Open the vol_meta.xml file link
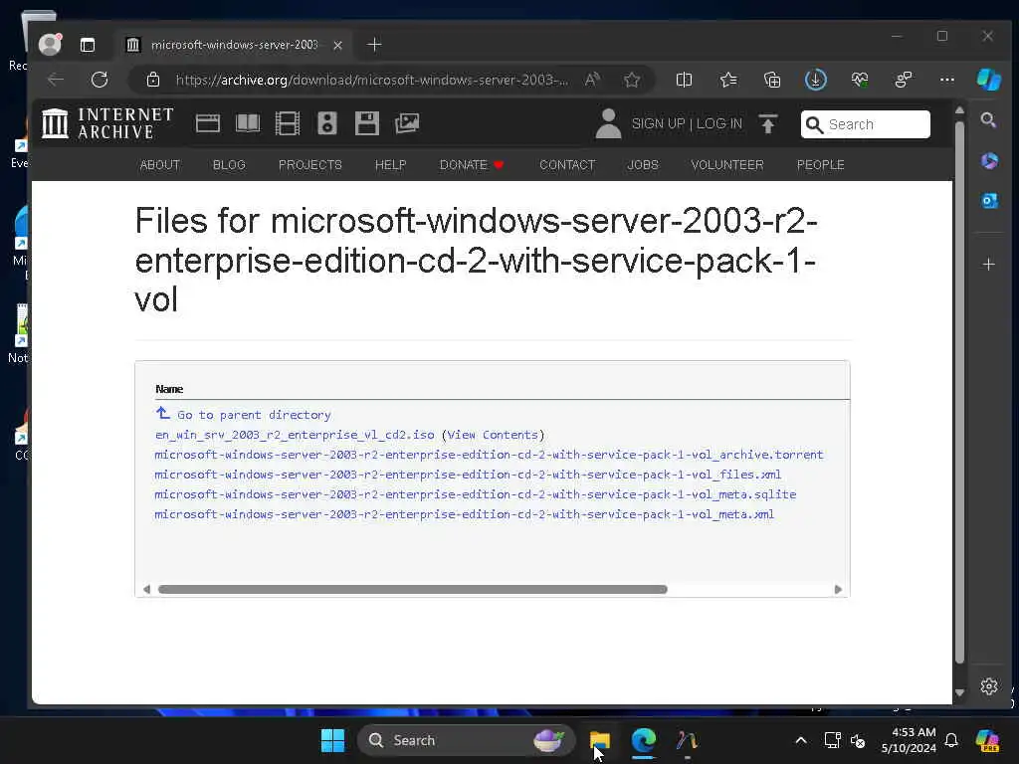Image resolution: width=1019 pixels, height=764 pixels. pos(464,514)
